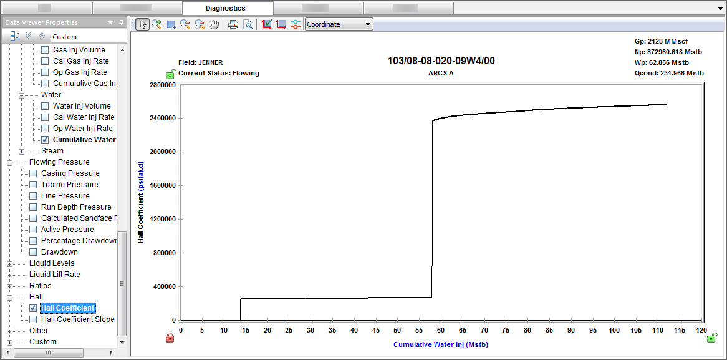727x360 pixels.
Task: Expand the Custom node at tree bottom
Action: point(9,343)
